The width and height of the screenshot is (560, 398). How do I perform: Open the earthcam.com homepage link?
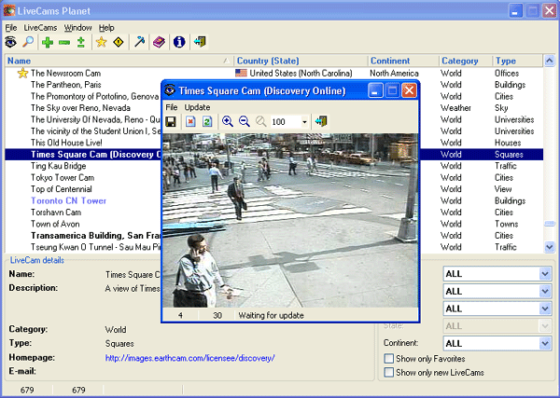coord(190,358)
